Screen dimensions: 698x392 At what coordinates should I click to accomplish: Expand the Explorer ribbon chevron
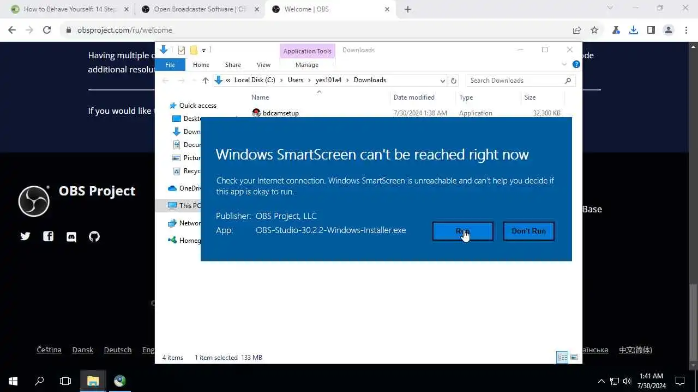564,64
